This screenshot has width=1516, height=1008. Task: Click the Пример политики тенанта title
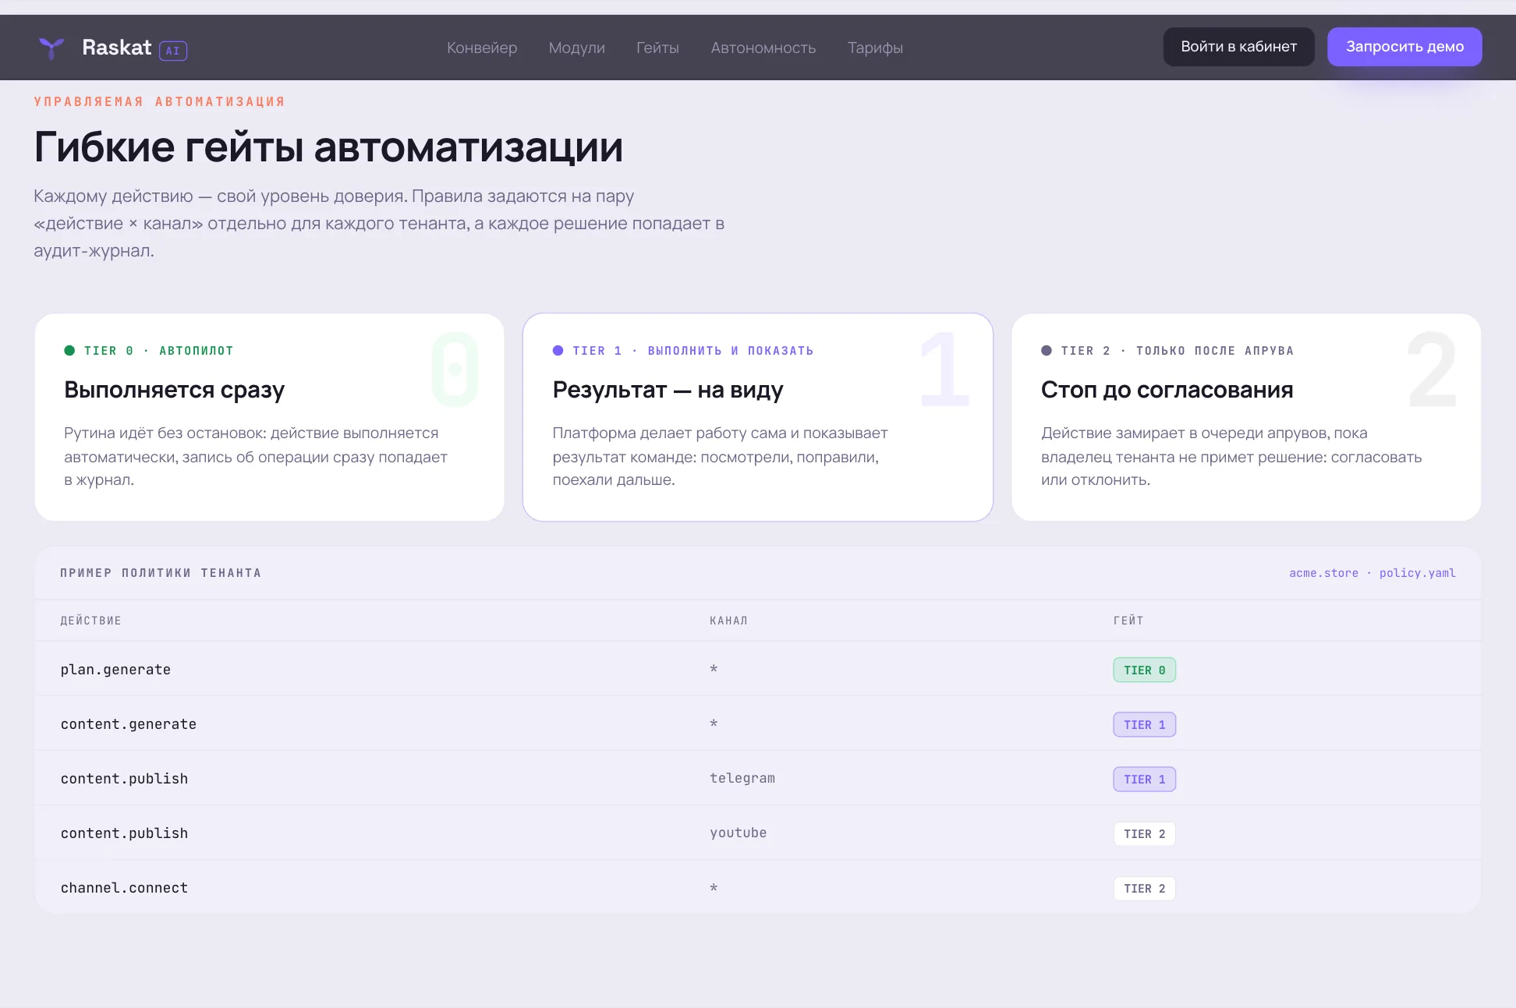tap(161, 573)
